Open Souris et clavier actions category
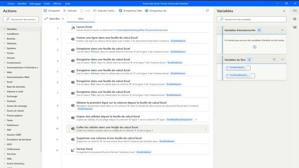The width and height of the screenshot is (299, 168). 15,111
